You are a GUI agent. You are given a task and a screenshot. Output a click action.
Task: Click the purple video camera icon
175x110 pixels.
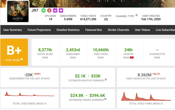tap(61, 10)
